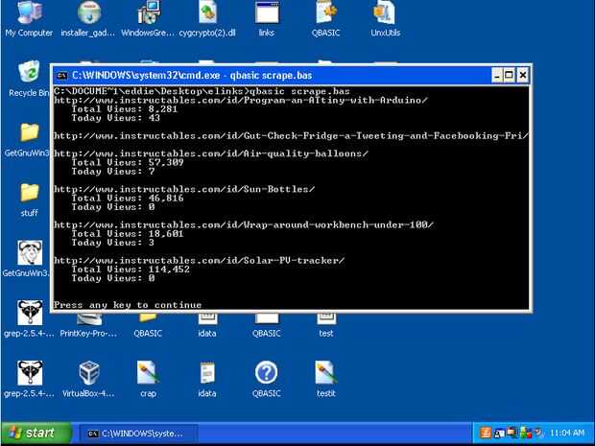The height and width of the screenshot is (446, 595).
Task: Maximize the cmd.exe window
Action: click(x=510, y=76)
